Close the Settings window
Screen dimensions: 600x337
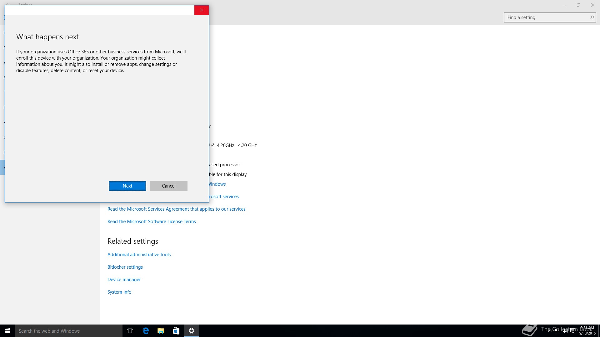click(593, 5)
